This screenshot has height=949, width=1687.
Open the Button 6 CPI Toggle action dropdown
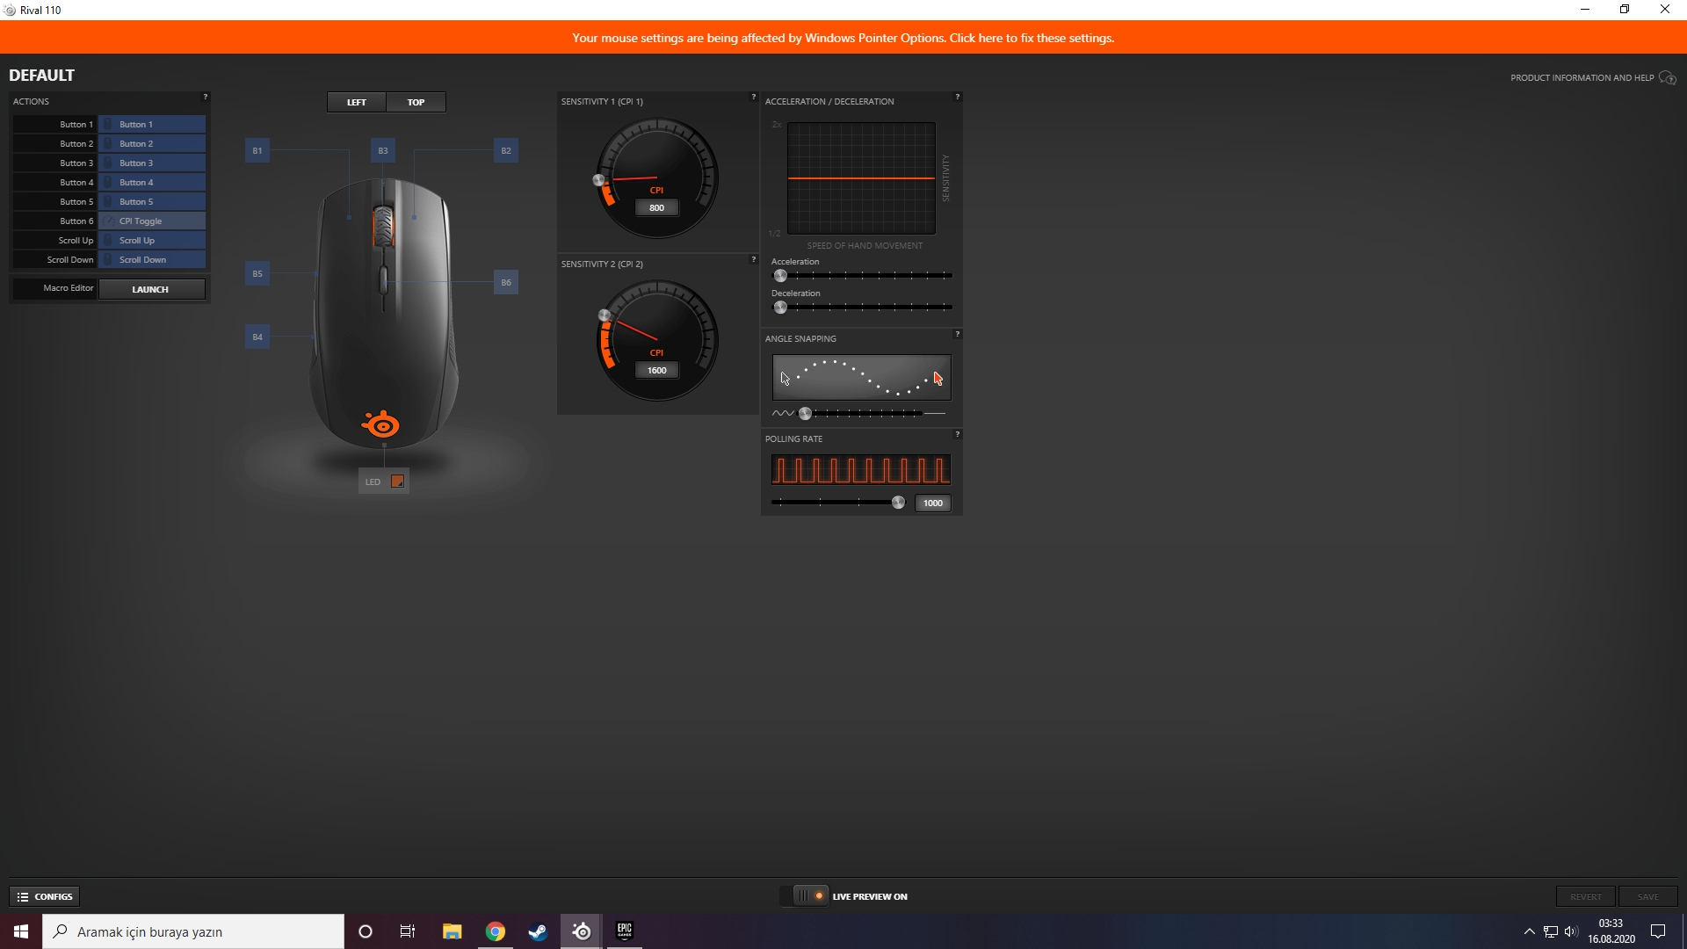(x=152, y=221)
